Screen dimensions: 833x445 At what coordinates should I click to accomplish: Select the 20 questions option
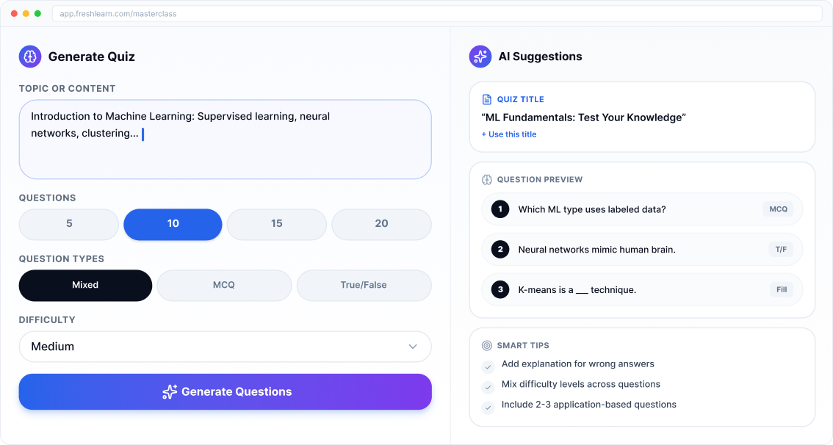pos(381,224)
